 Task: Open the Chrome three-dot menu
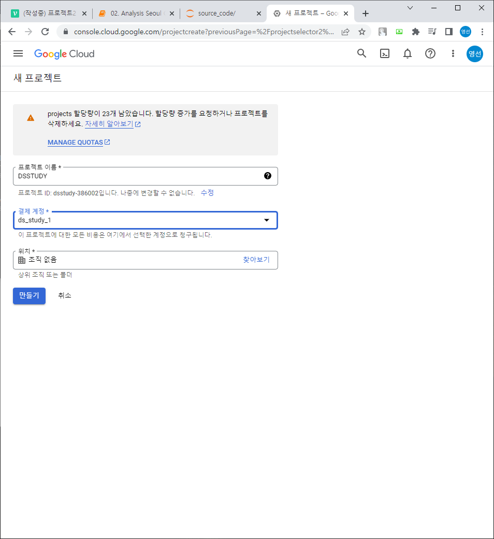coord(482,32)
